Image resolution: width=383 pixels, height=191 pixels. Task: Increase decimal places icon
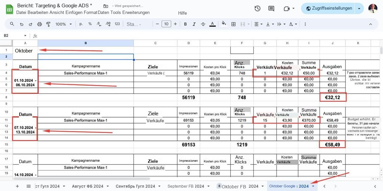(108, 24)
